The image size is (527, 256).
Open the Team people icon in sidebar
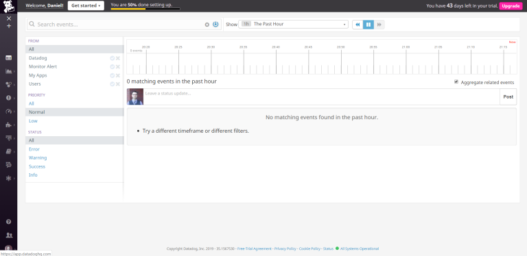click(x=9, y=235)
